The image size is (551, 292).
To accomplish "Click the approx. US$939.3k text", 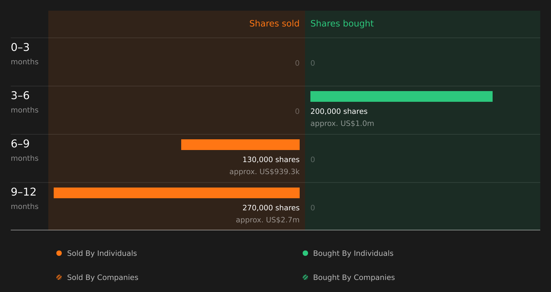I will pyautogui.click(x=264, y=172).
